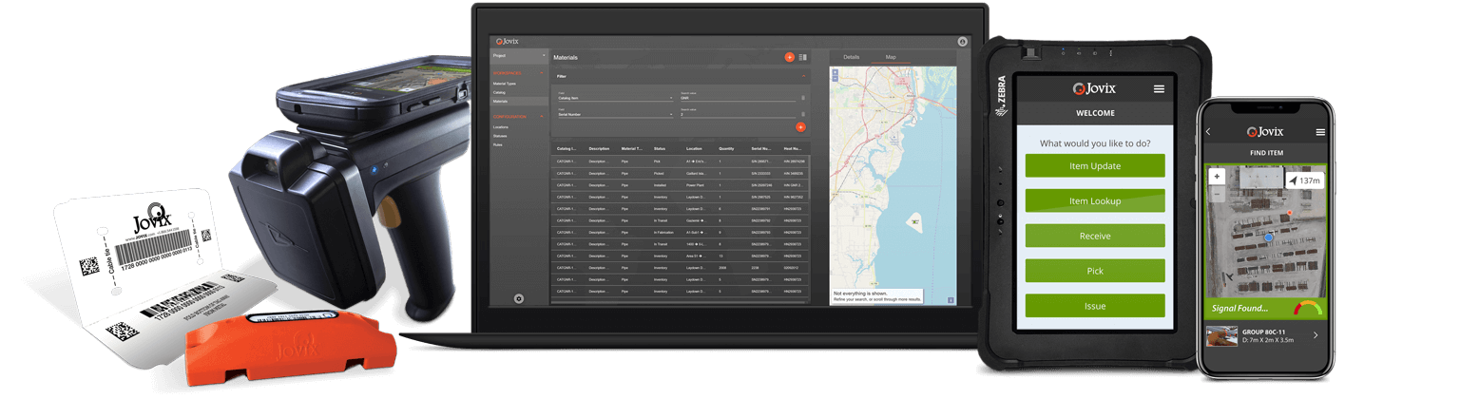This screenshot has width=1460, height=399.
Task: Collapse the Filter panel
Action: coord(803,75)
